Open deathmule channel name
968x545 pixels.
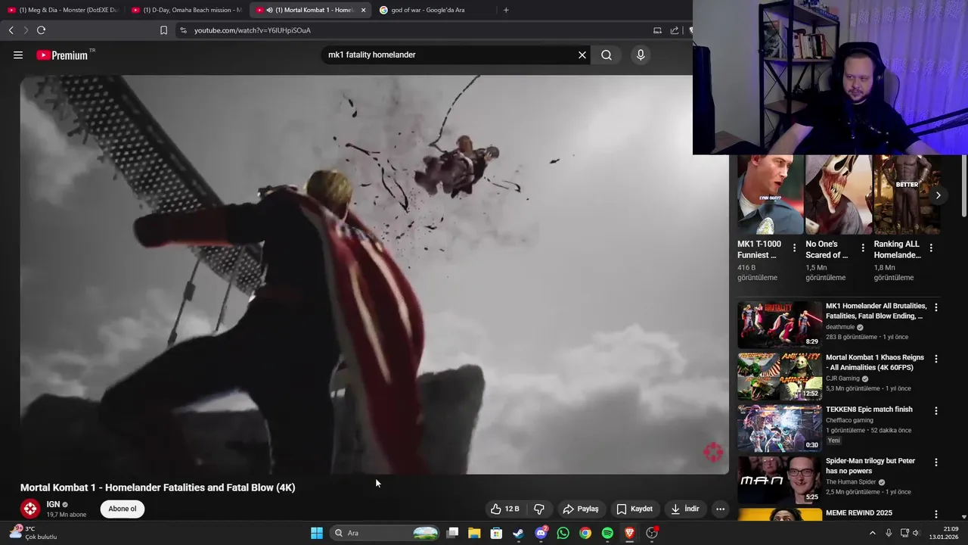point(840,327)
